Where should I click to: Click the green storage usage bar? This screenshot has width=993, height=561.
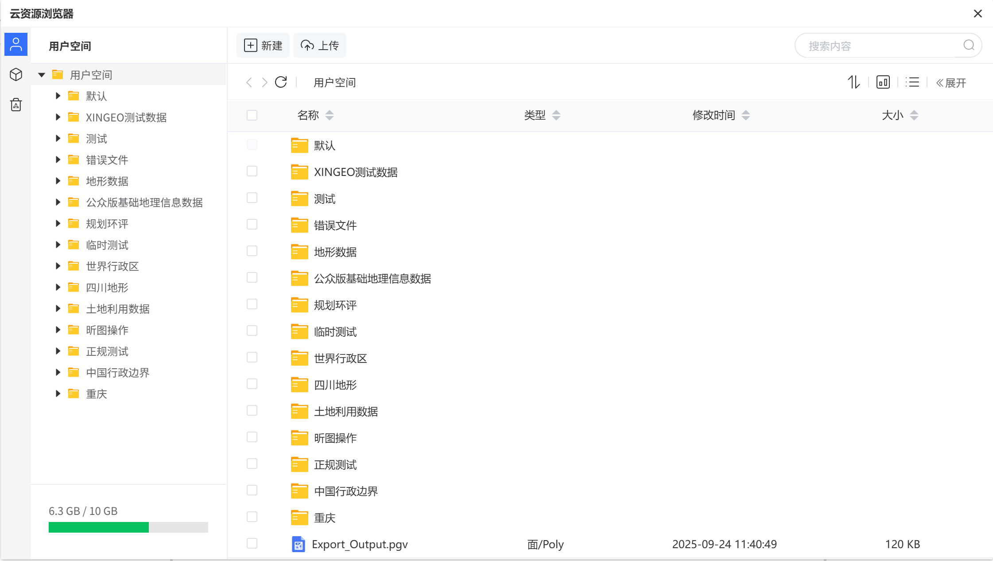click(x=99, y=527)
